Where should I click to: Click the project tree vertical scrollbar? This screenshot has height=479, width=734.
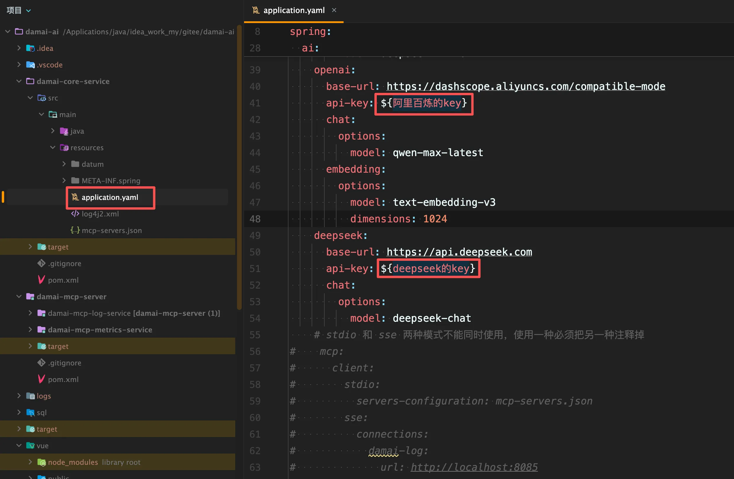[x=239, y=166]
